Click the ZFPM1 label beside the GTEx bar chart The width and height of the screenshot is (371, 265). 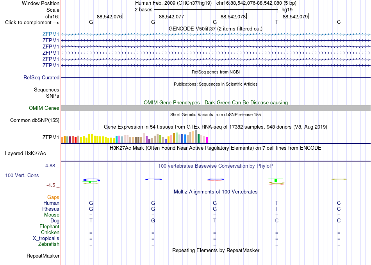tap(51, 137)
